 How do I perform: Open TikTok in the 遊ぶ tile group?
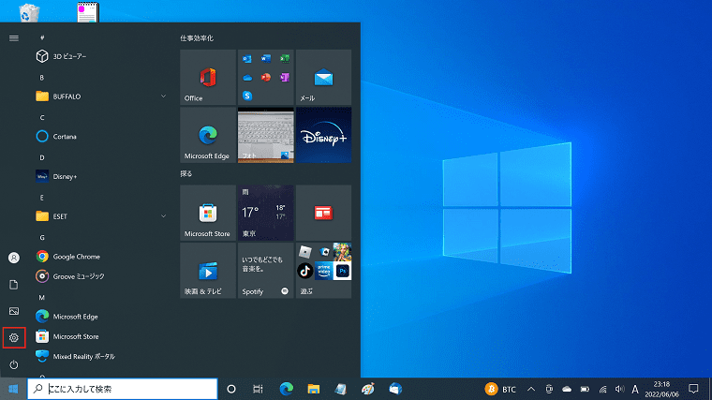point(305,271)
